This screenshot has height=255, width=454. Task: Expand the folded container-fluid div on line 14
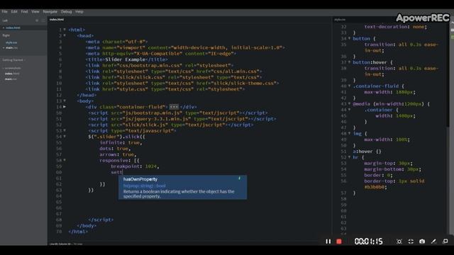(x=65, y=107)
